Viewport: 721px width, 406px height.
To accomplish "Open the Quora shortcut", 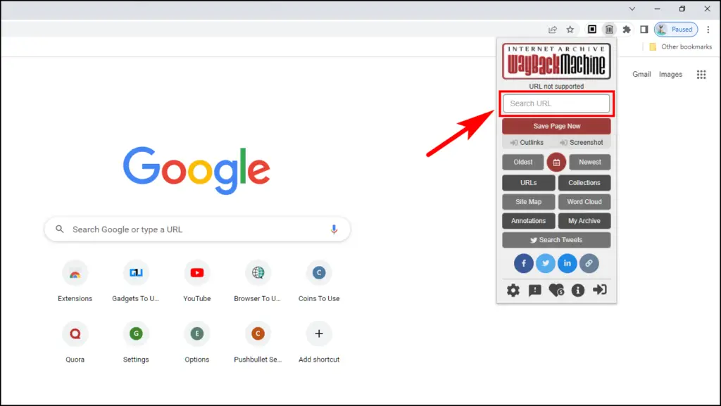I will pos(75,341).
